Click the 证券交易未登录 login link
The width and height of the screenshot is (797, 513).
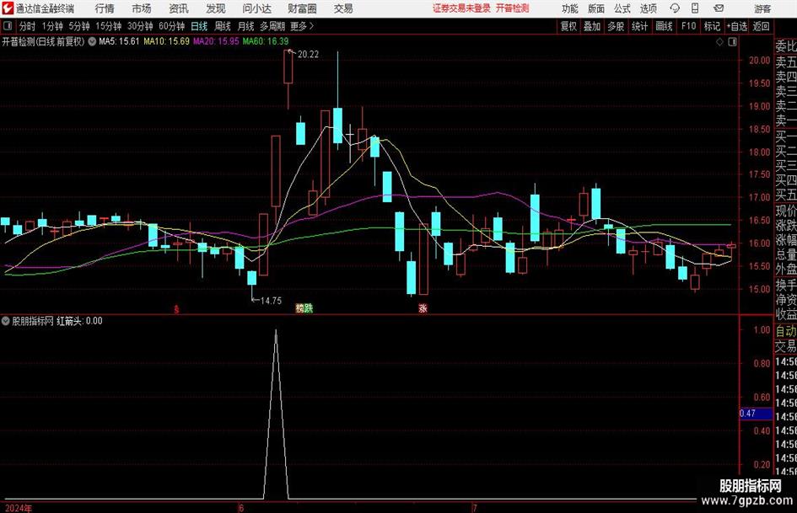(461, 8)
